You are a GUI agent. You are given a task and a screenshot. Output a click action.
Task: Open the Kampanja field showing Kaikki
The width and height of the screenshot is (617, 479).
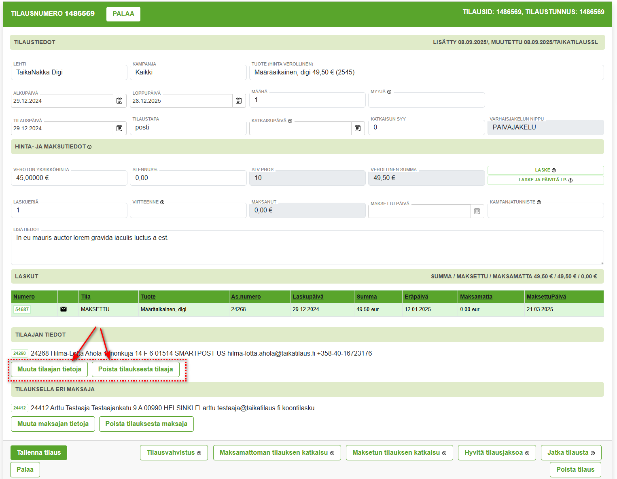(188, 72)
